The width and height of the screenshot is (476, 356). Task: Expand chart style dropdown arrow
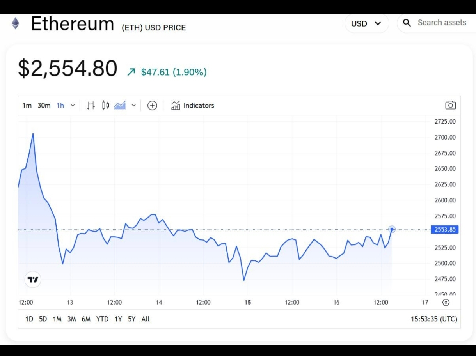tap(133, 106)
